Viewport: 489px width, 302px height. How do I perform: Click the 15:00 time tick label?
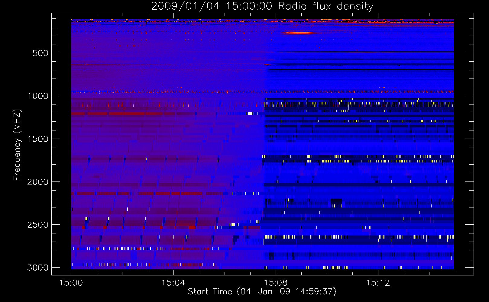point(71,283)
